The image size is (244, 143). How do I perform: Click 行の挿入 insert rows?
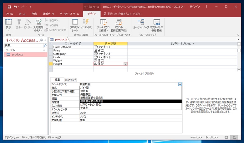click(52, 20)
